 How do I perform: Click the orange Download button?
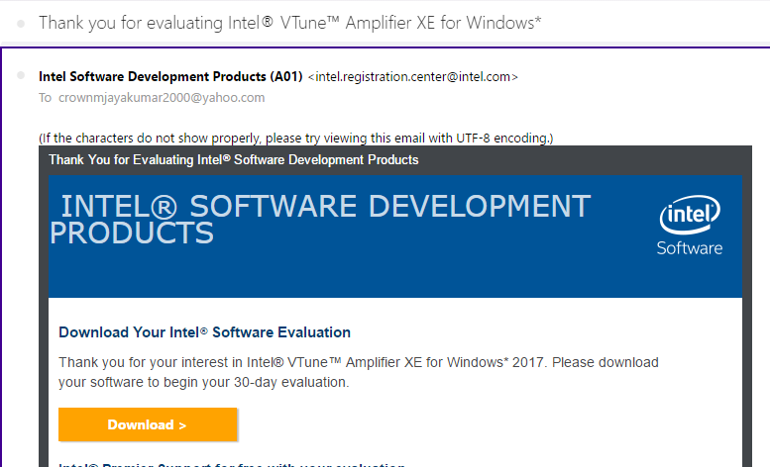[x=148, y=424]
